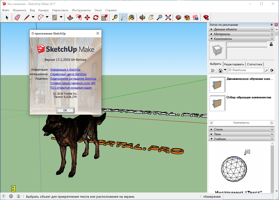Open the Информация о SketchUp link

point(65,70)
